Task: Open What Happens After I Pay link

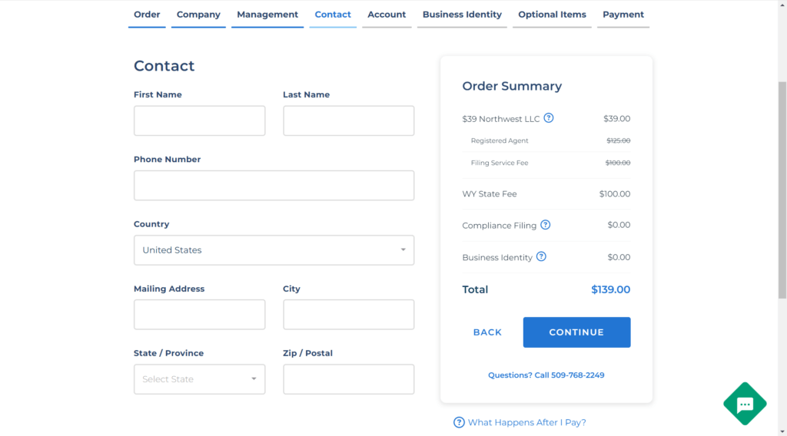Action: pos(526,422)
